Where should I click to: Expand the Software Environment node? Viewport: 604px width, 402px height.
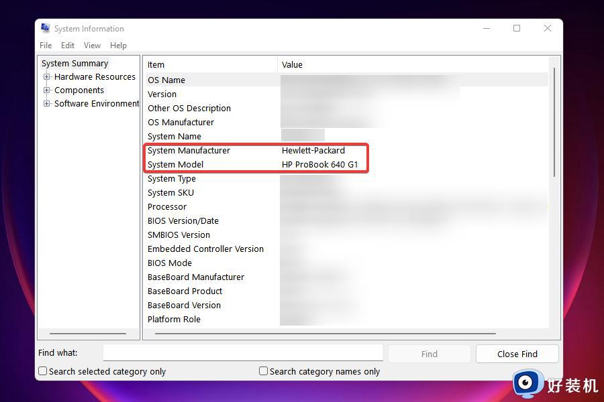pos(46,103)
